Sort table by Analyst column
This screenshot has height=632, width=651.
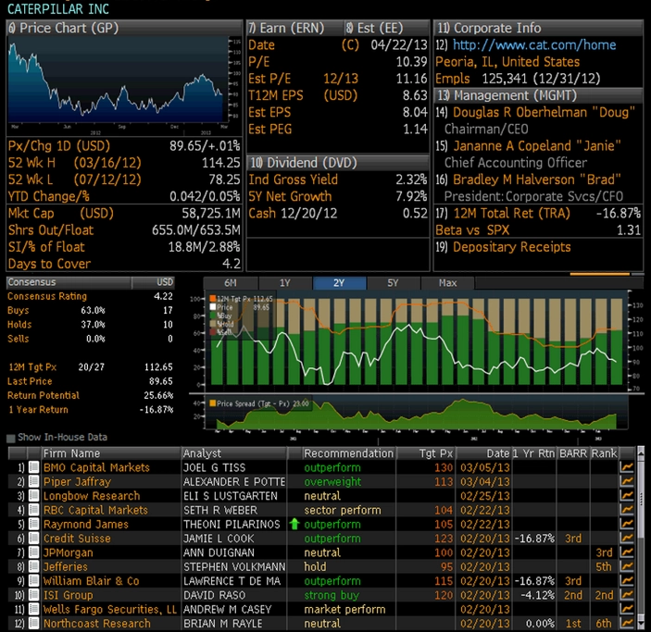[x=233, y=453]
